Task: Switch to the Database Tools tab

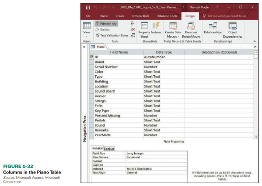Action: tap(167, 16)
